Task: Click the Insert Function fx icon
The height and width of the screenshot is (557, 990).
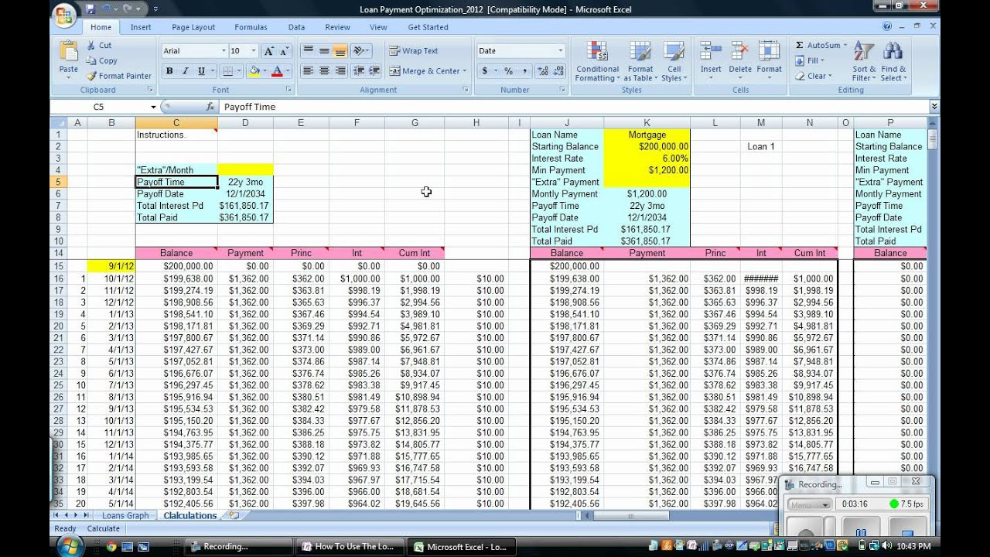Action: [210, 107]
